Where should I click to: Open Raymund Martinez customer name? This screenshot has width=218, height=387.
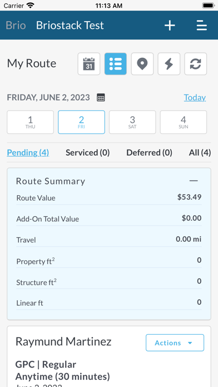(x=63, y=341)
